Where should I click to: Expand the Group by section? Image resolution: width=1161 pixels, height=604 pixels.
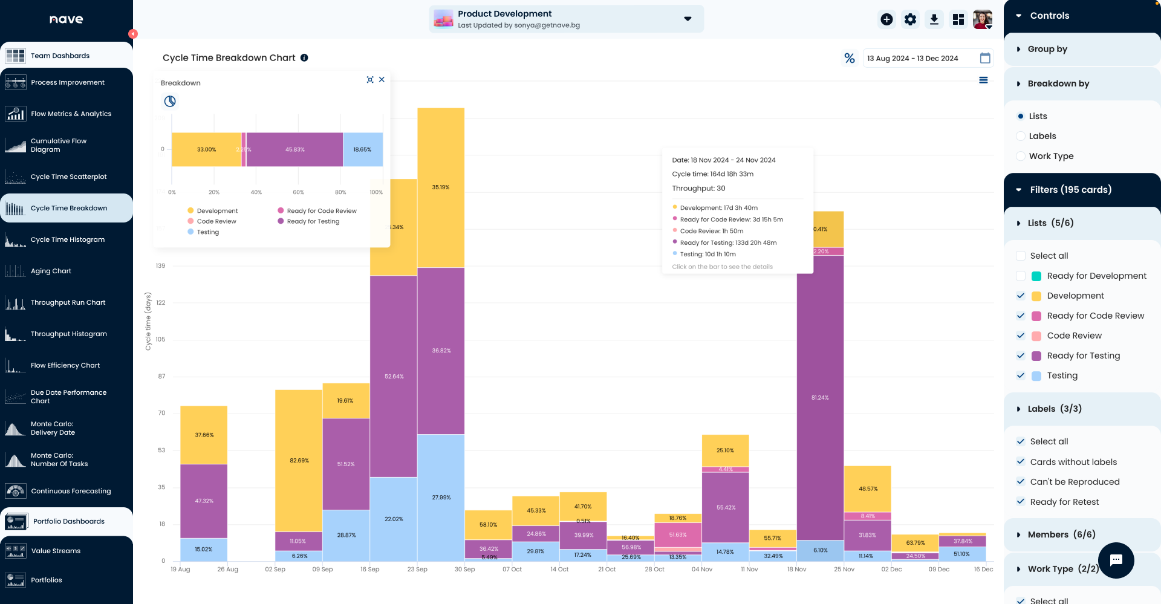(x=1047, y=49)
